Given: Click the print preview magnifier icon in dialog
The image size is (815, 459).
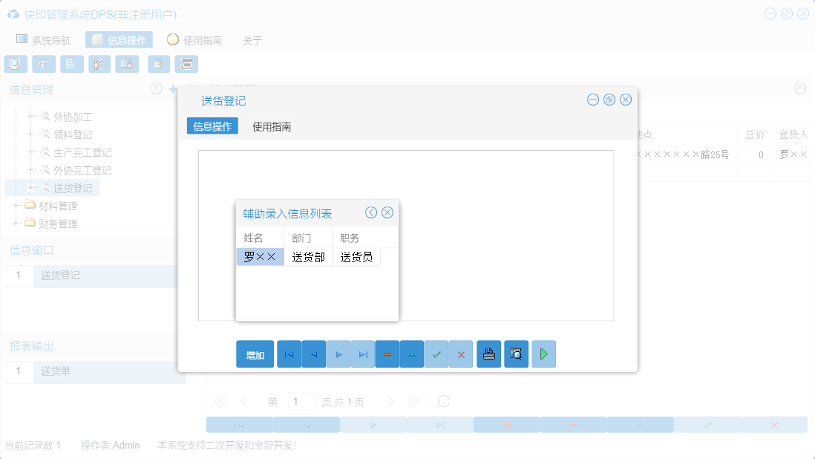Looking at the screenshot, I should pos(516,354).
